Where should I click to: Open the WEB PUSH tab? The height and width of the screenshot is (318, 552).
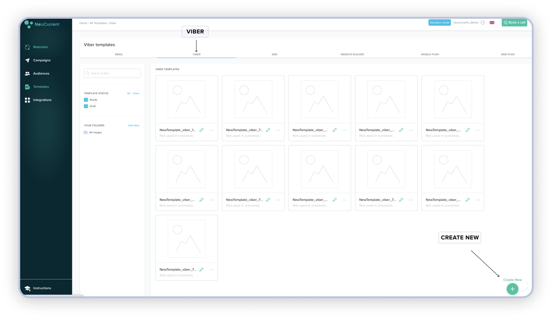508,54
